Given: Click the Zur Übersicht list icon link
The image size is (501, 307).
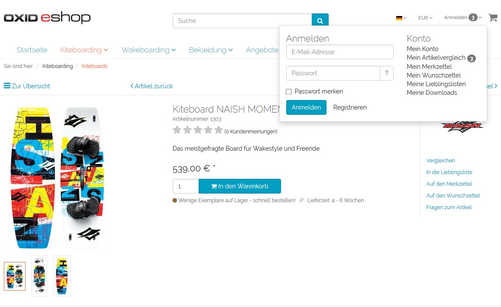Looking at the screenshot, I should click(27, 86).
